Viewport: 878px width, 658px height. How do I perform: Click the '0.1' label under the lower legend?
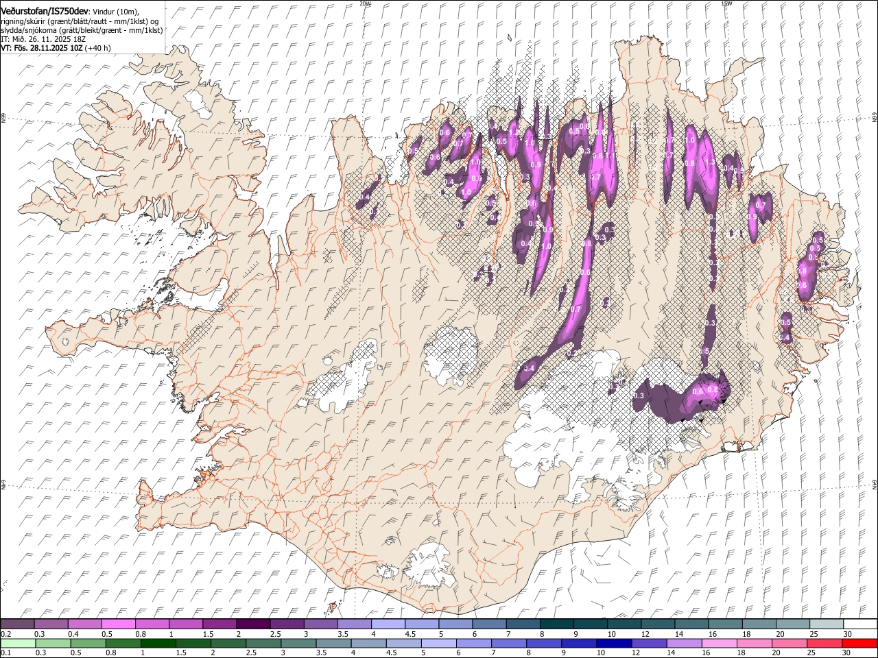tap(5, 653)
